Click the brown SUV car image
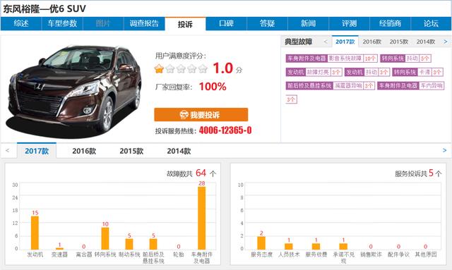The width and height of the screenshot is (452, 270). (74, 90)
